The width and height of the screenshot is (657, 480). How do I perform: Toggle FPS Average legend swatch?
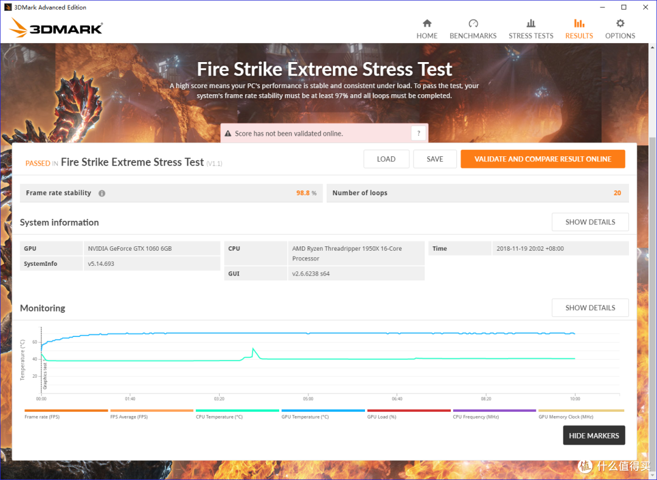(151, 411)
